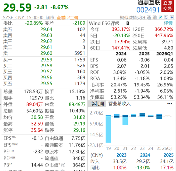
Task: Click 2024 负债率 value 53.25%
Action: pyautogui.click(x=119, y=97)
